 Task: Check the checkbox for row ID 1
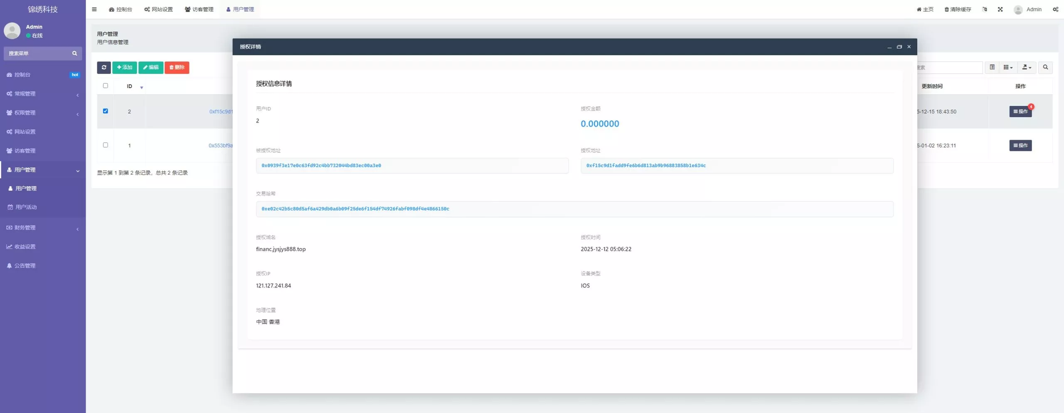coord(106,145)
